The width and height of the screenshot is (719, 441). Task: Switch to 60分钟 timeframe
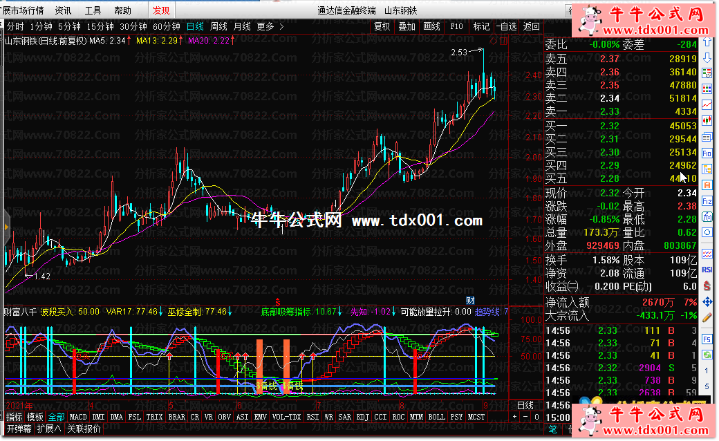tap(166, 26)
